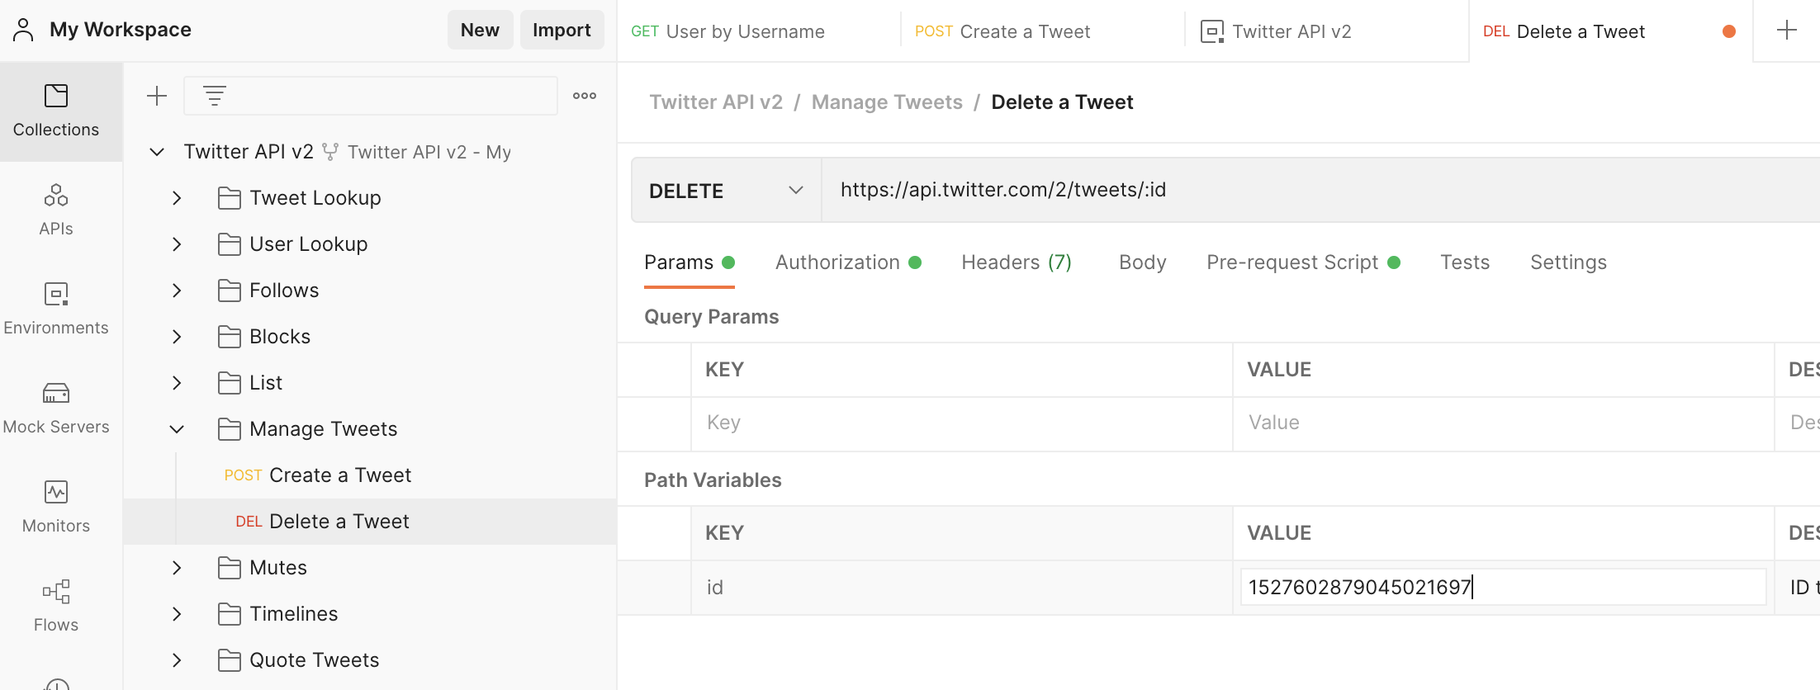The height and width of the screenshot is (690, 1820).
Task: Collapse the Twitter API v2 collection
Action: [x=157, y=152]
